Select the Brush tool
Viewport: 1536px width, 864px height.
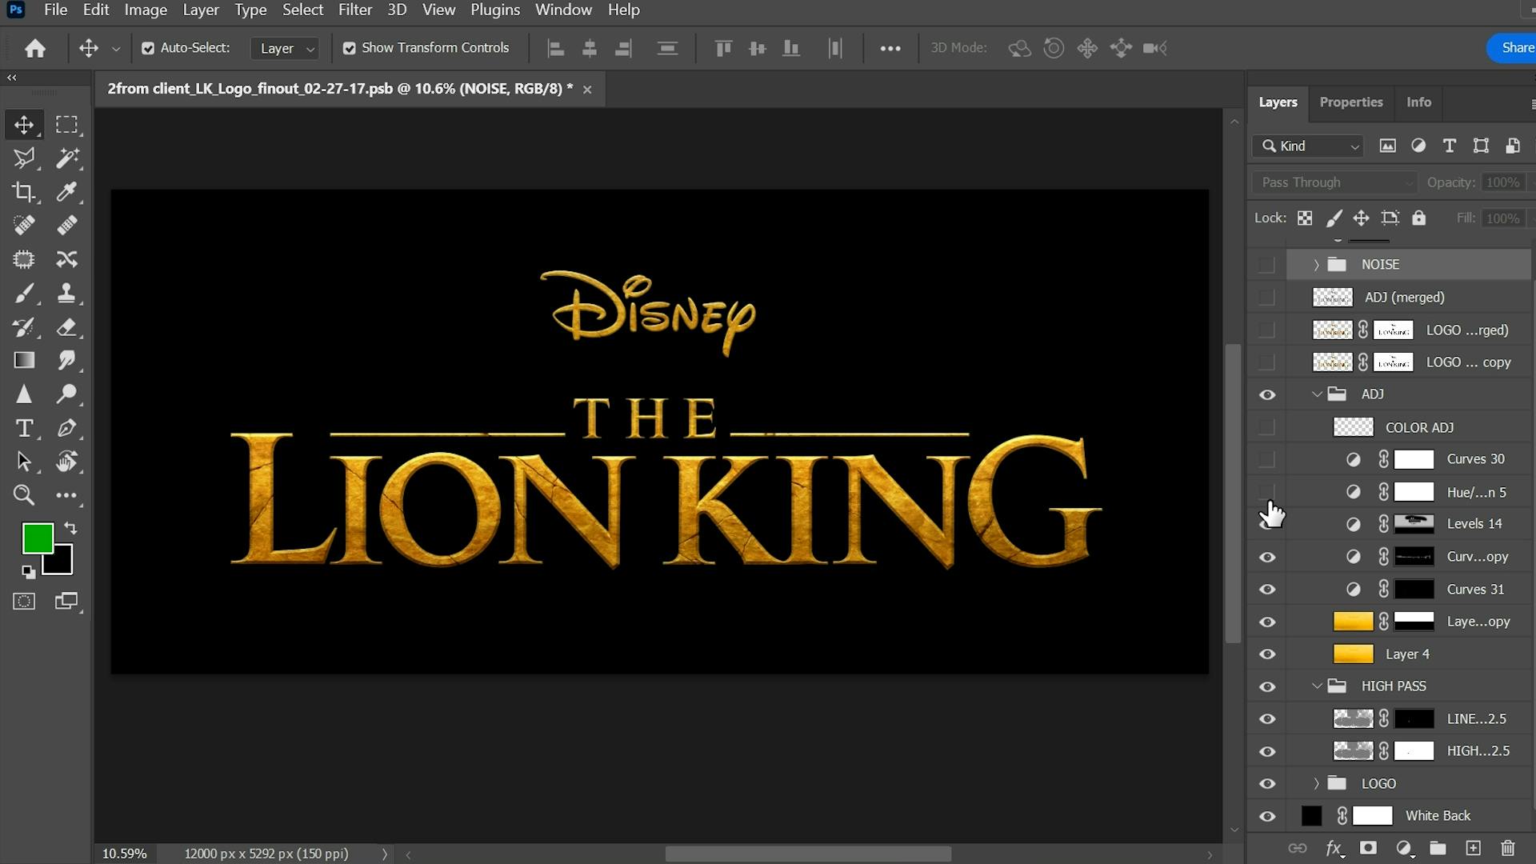pyautogui.click(x=24, y=294)
